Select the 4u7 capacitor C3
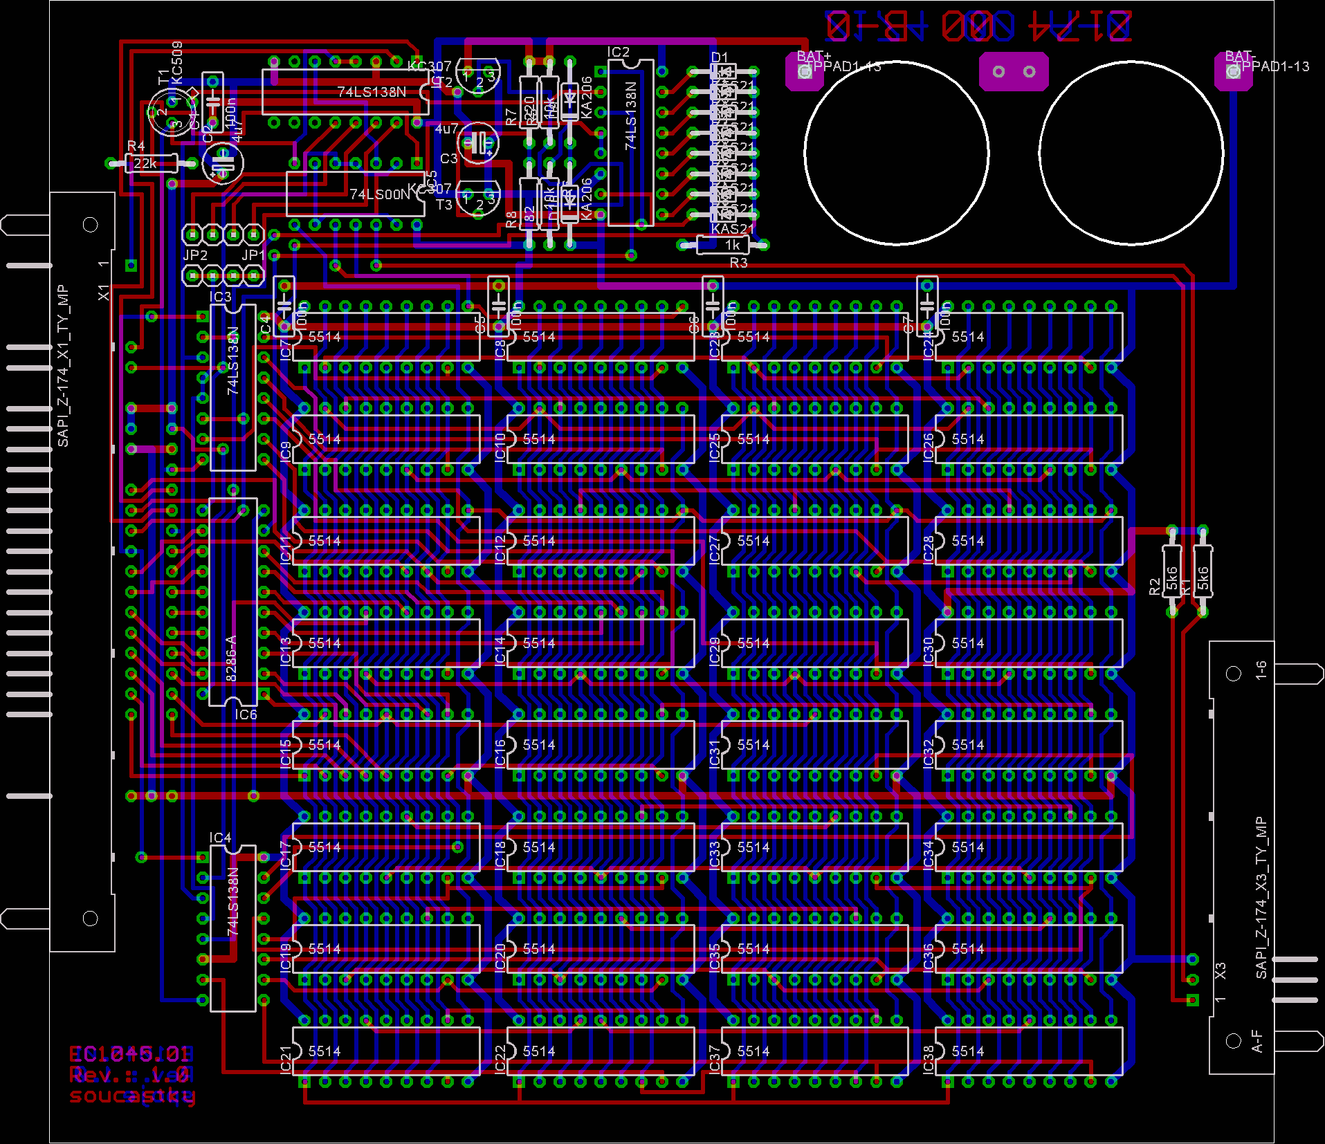Screen dimensions: 1325x1144 point(479,143)
